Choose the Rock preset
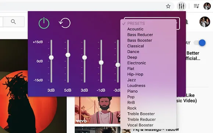Image resolution: width=213 pixels, height=133 pixels. tap(132, 108)
